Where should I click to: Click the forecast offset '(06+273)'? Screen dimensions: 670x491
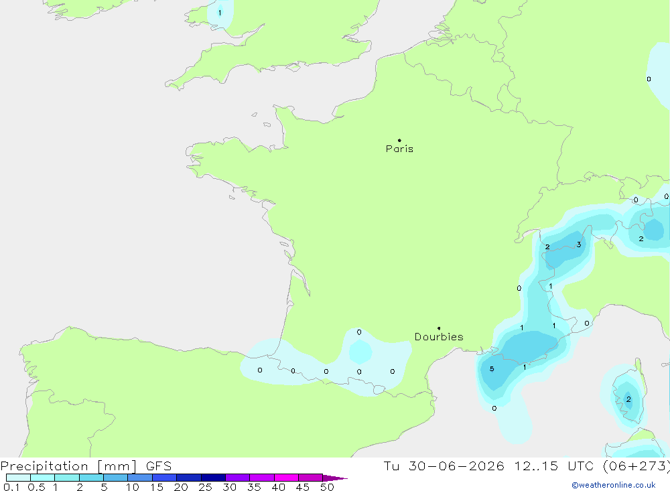[x=636, y=466]
